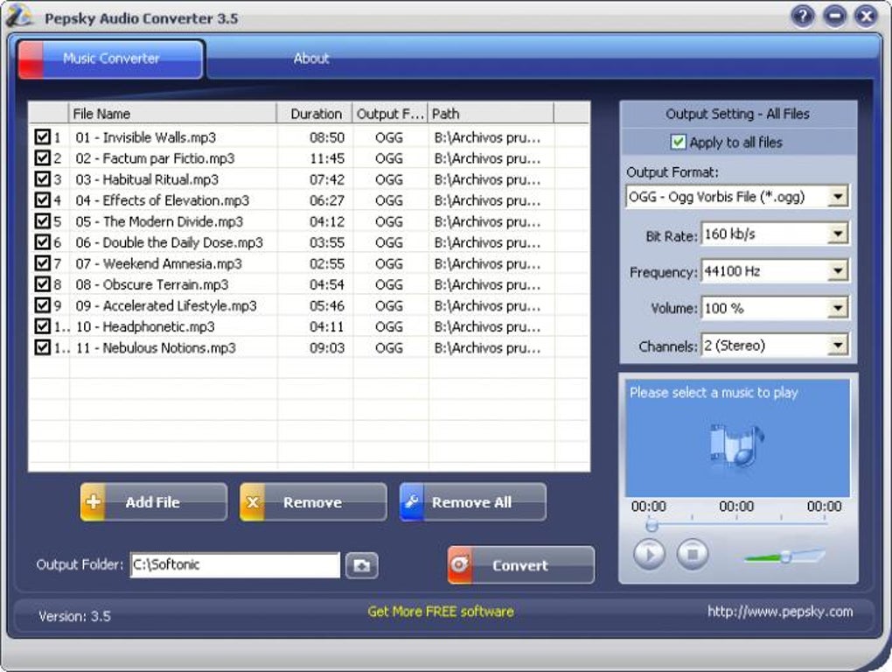Open the About tab
This screenshot has width=892, height=672.
tap(311, 59)
